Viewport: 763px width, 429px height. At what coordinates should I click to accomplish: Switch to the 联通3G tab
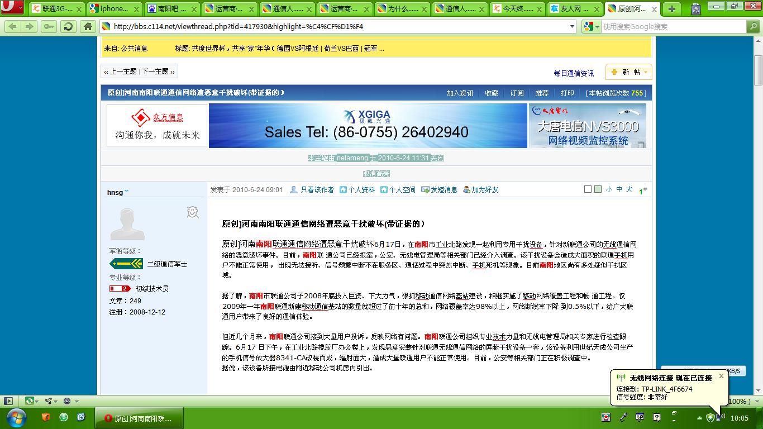click(57, 9)
